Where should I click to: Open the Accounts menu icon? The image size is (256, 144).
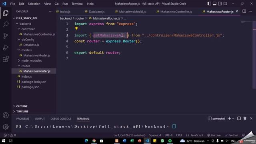coord(6,115)
